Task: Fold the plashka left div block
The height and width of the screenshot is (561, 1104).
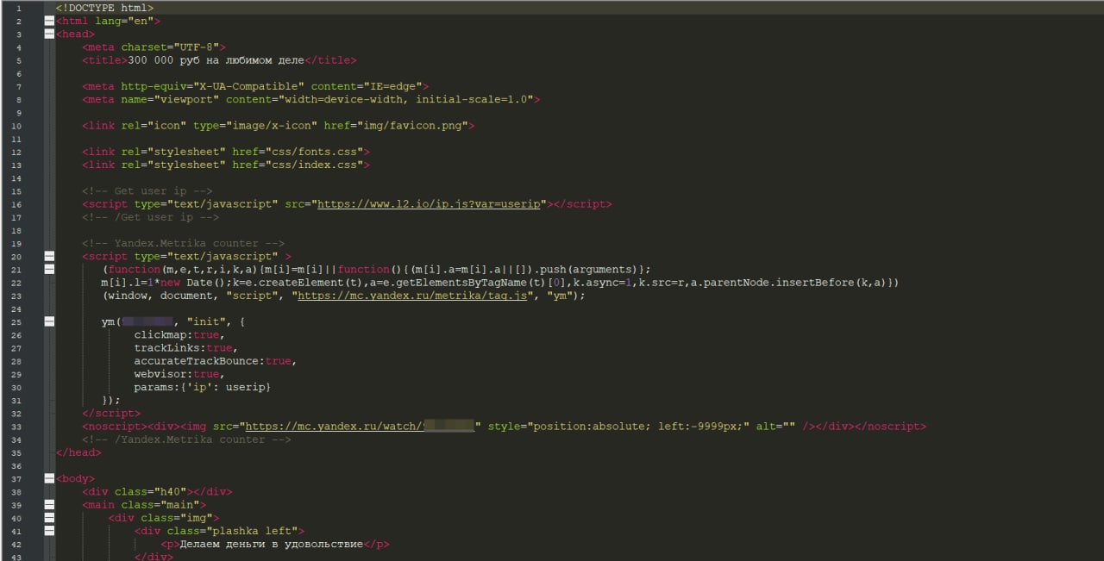Action: (x=49, y=531)
